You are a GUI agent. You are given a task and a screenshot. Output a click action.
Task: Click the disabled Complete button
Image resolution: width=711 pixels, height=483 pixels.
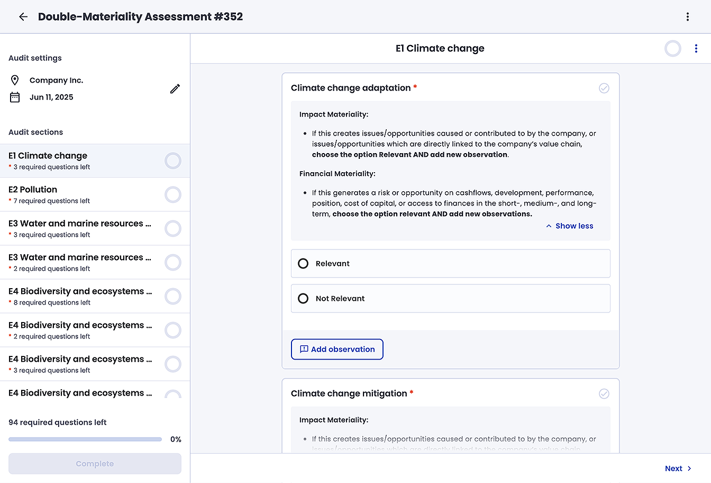pos(95,463)
